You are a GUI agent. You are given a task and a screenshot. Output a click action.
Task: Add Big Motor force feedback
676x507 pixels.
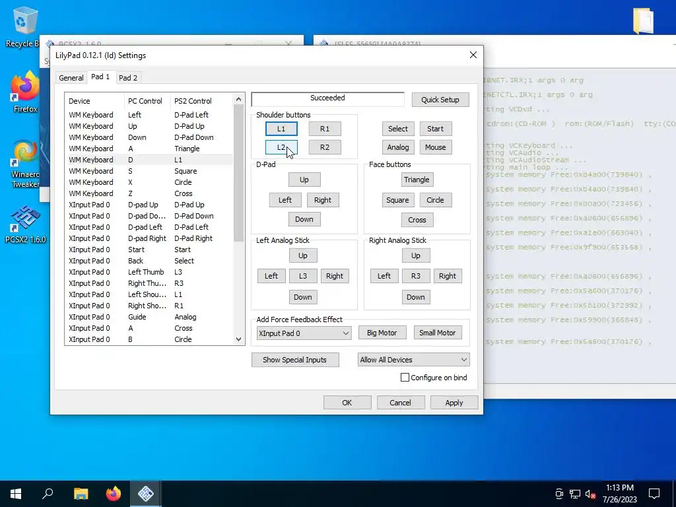click(x=382, y=333)
